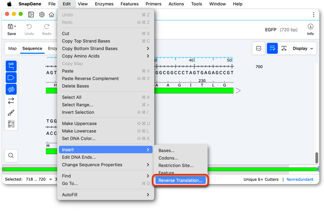The image size is (324, 214).
Task: Open the Display dropdown
Action: (x=303, y=48)
